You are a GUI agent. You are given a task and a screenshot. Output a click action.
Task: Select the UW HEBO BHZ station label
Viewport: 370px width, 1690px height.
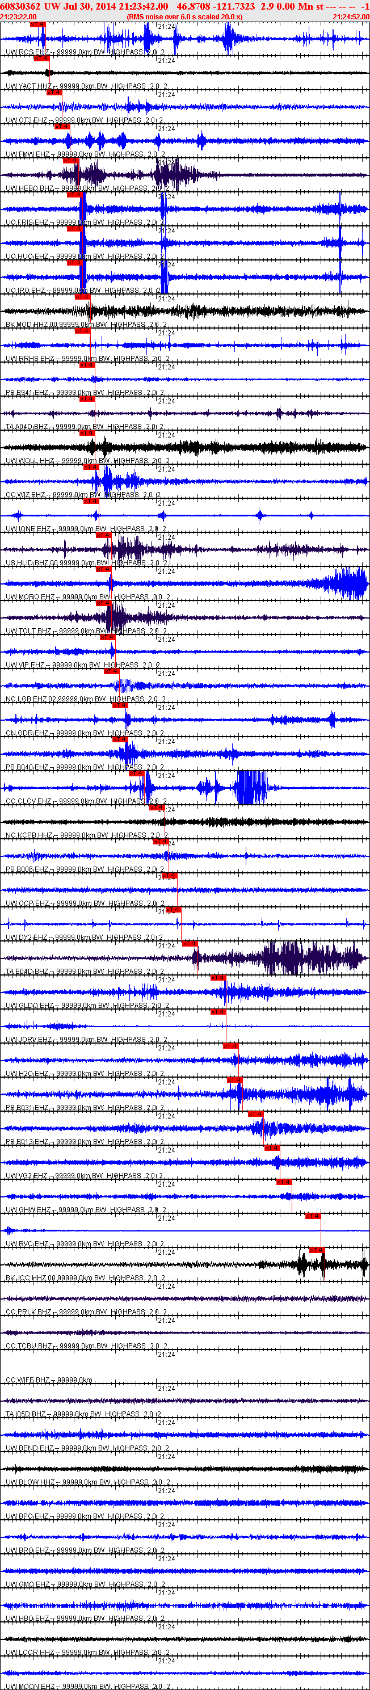87,188
